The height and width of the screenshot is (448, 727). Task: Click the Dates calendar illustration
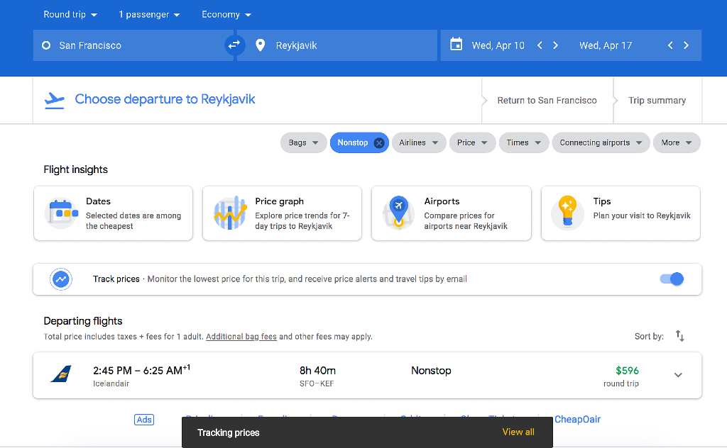point(62,213)
